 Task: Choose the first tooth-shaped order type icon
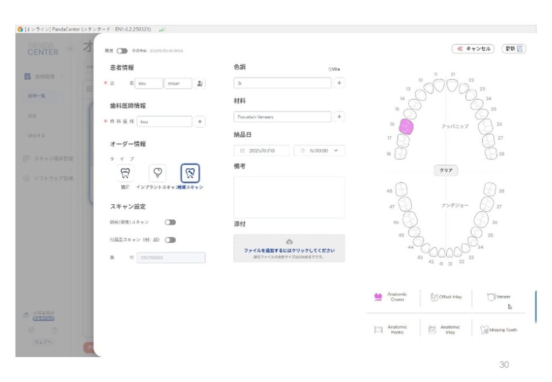(x=125, y=173)
